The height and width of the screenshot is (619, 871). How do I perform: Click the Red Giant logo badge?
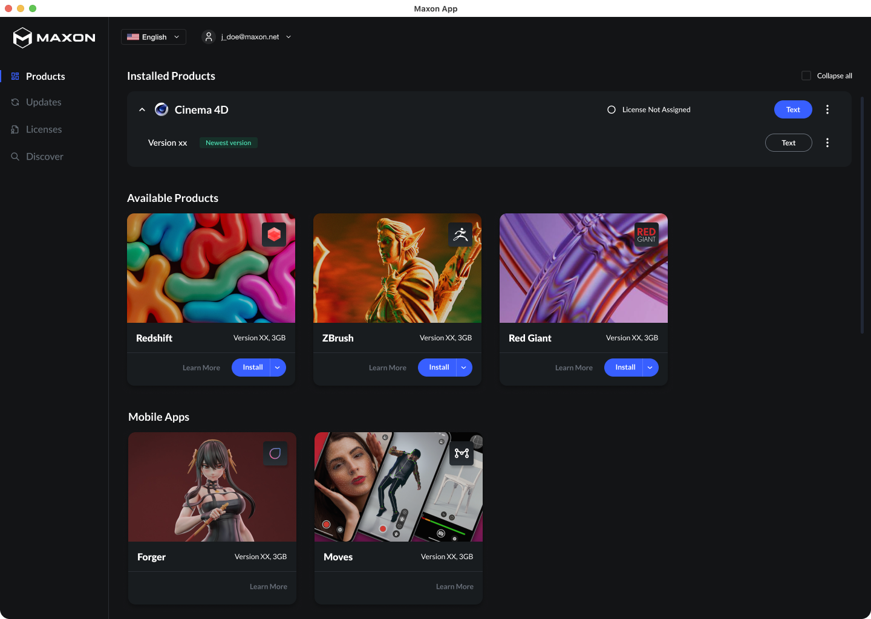(647, 235)
